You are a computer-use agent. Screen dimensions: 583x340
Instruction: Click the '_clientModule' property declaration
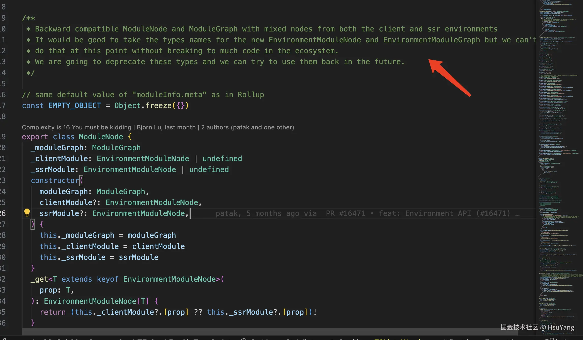59,159
